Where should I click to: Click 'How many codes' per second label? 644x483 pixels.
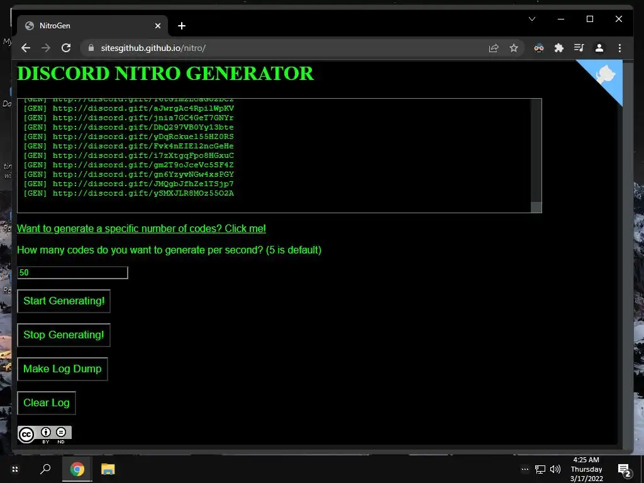169,250
